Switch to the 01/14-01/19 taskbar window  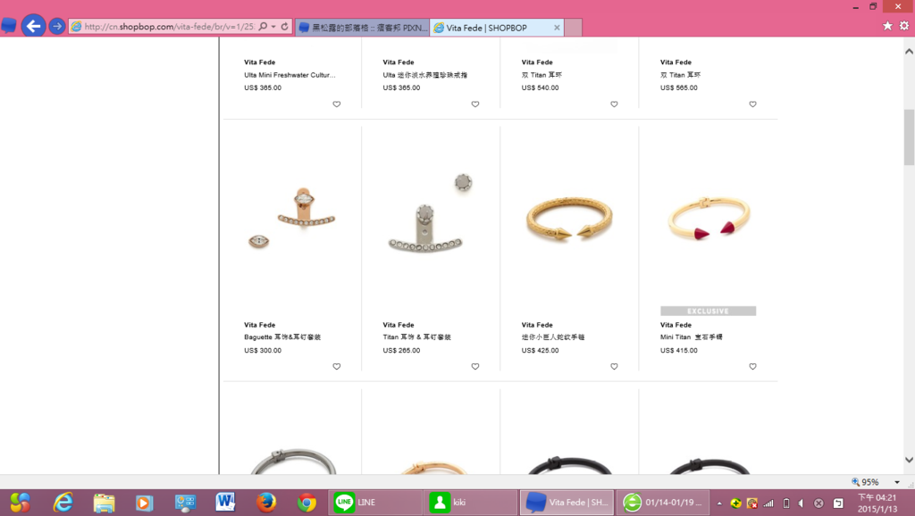click(x=662, y=502)
